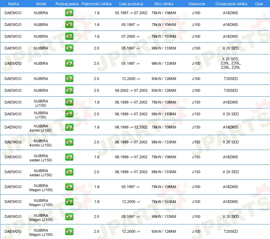Click the Marka column header
The image size is (270, 239).
13,4
